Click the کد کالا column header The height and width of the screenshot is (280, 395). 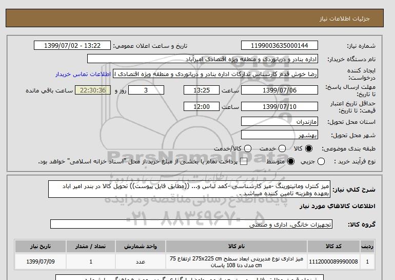point(333,247)
